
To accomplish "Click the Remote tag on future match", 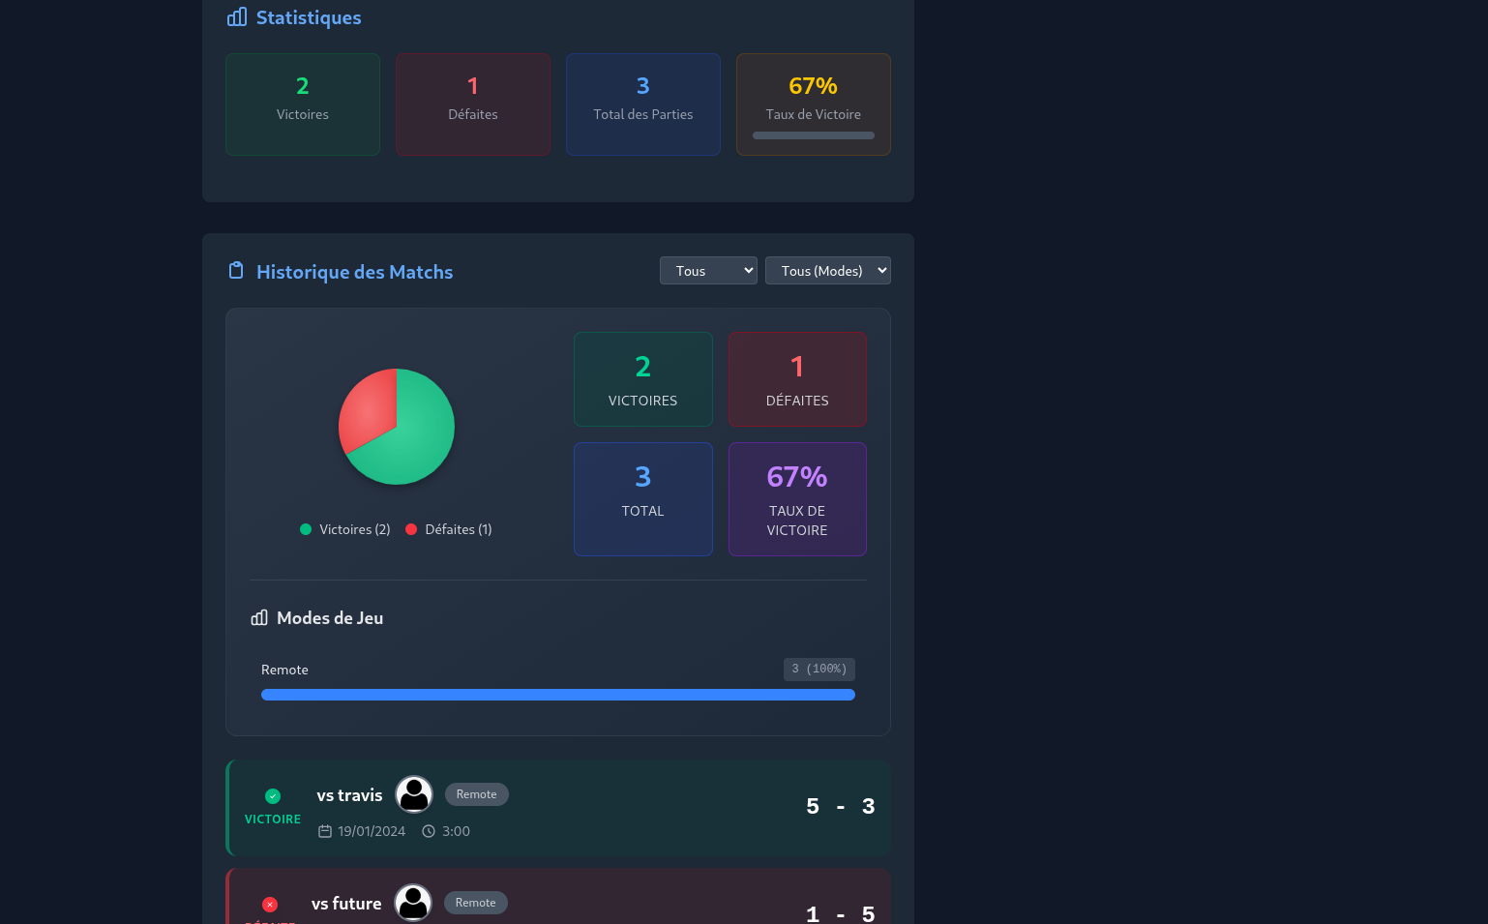I will (476, 903).
